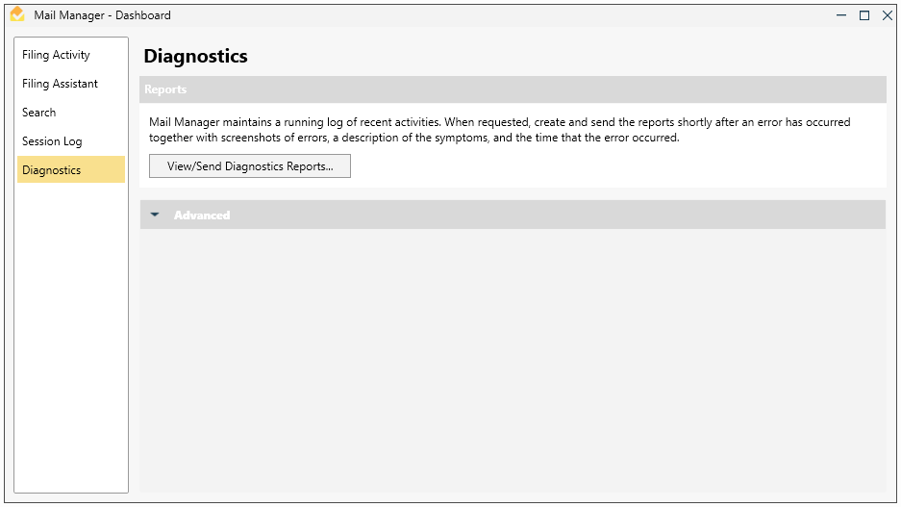Close the Mail Manager Dashboard window

click(887, 15)
